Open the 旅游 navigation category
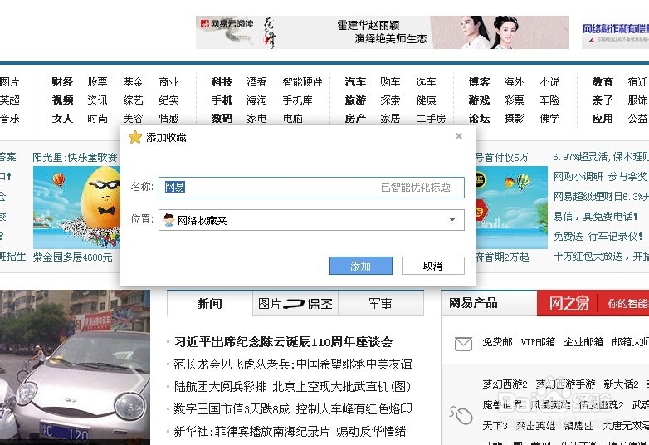 pos(355,100)
